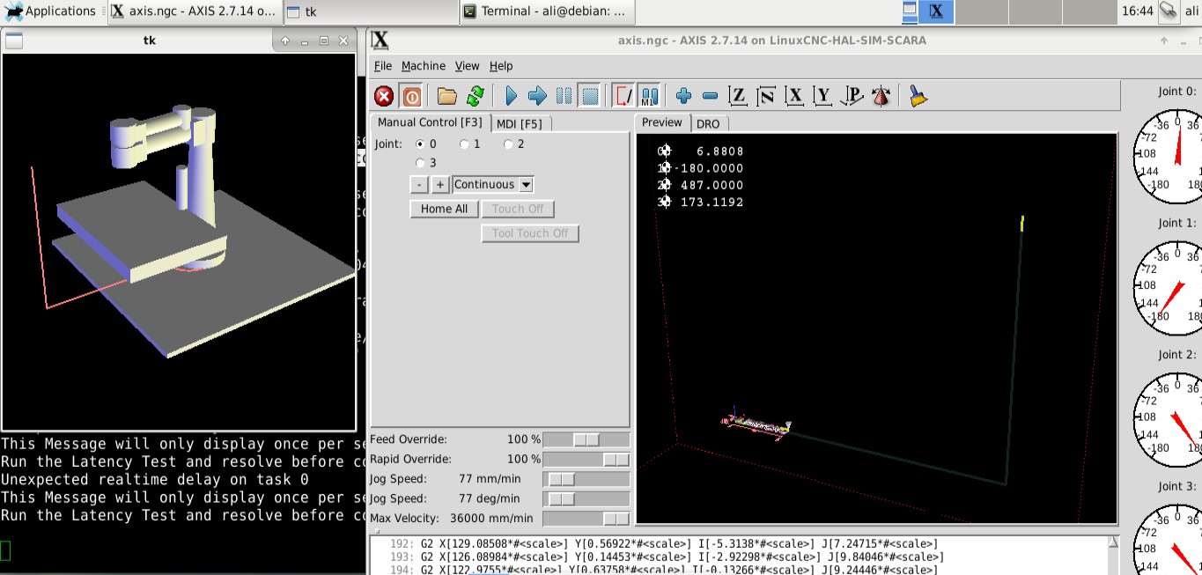Switch to the perspective P view icon
Screen dimensions: 1202x575
(x=852, y=96)
